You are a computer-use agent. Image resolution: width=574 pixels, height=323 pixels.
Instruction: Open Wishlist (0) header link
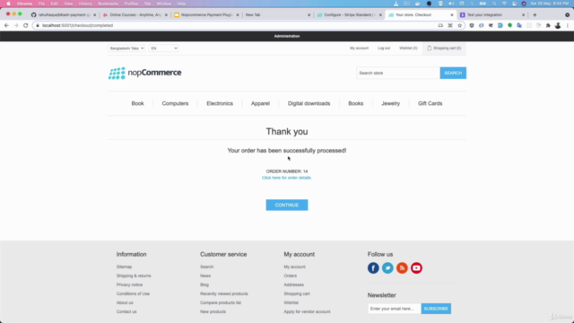coord(408,48)
